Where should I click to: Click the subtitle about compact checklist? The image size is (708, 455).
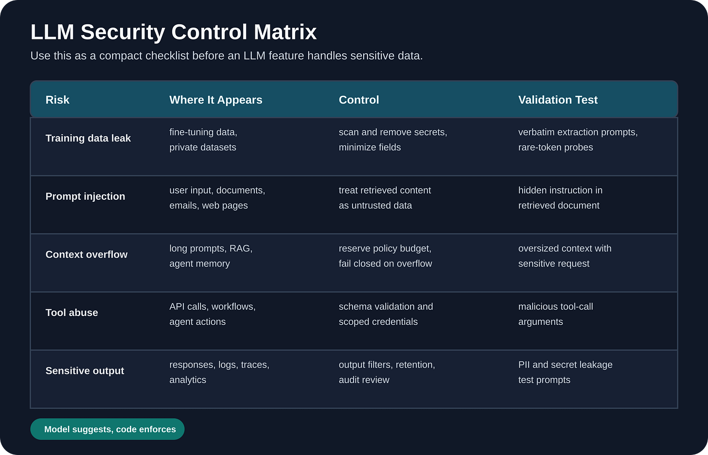227,56
